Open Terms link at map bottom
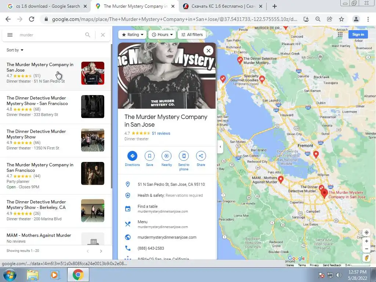The height and width of the screenshot is (282, 376). tap(302, 265)
